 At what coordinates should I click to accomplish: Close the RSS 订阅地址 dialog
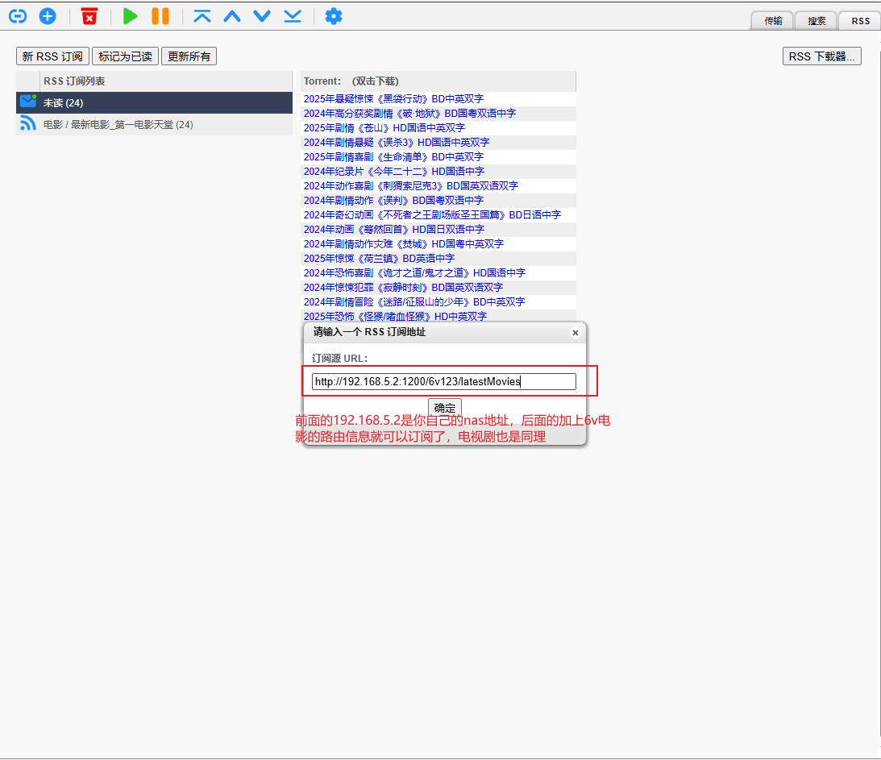coord(575,333)
